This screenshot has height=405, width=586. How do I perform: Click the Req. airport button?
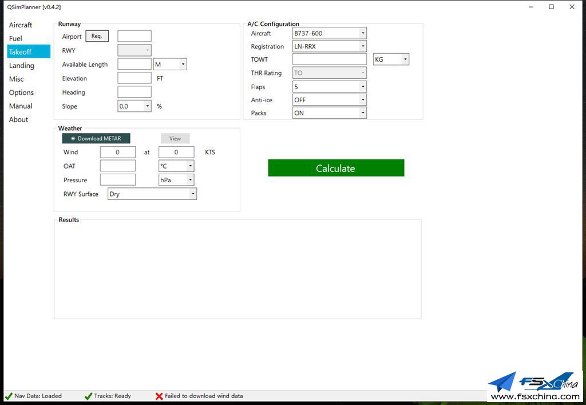[x=97, y=36]
